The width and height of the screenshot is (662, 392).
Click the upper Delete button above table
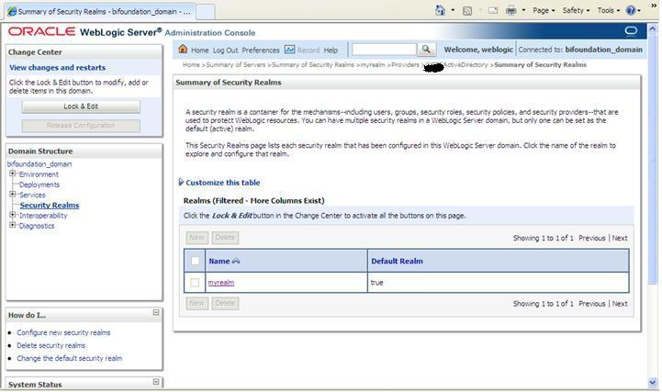(x=225, y=238)
